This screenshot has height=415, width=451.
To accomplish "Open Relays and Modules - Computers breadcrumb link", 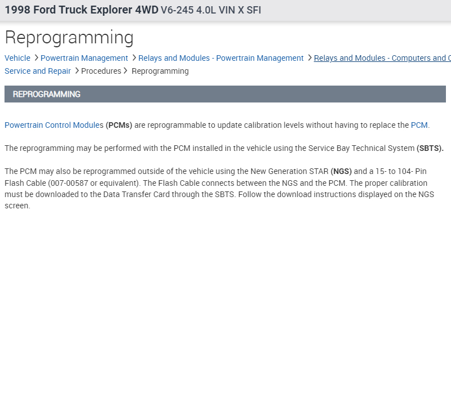I will 382,58.
